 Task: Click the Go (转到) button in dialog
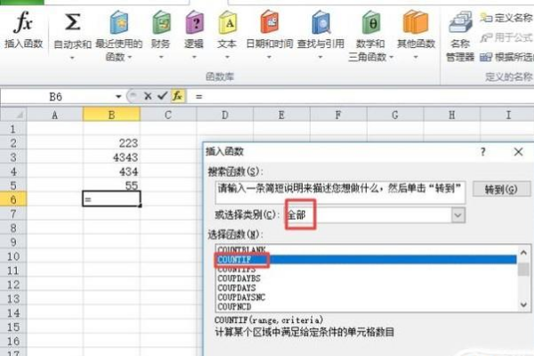pyautogui.click(x=501, y=189)
